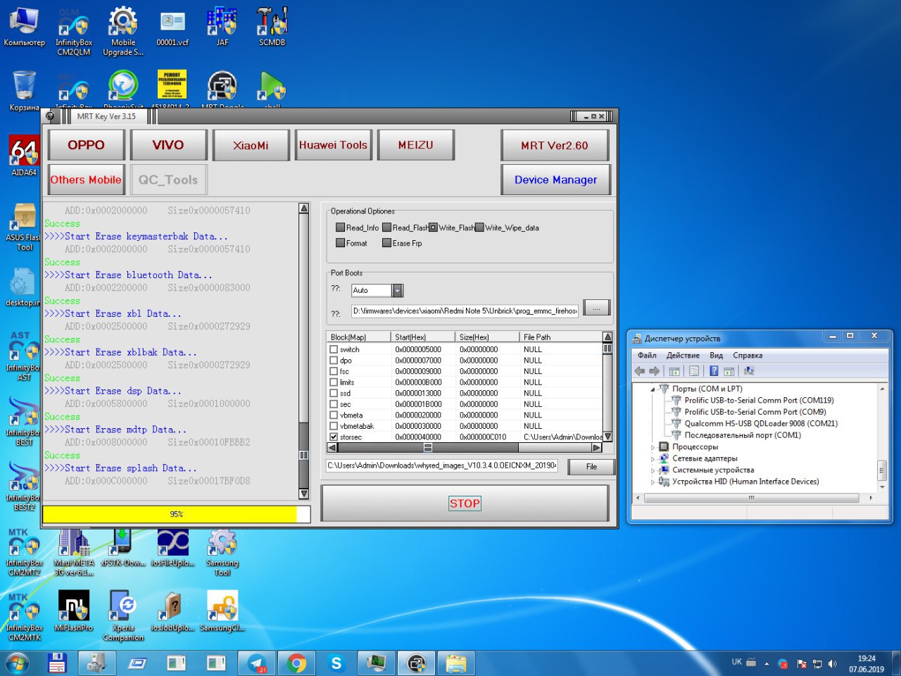Open Корзина recycle bin
Image resolution: width=901 pixels, height=676 pixels.
click(24, 90)
